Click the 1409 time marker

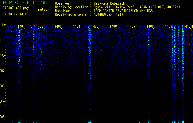pos(168,26)
